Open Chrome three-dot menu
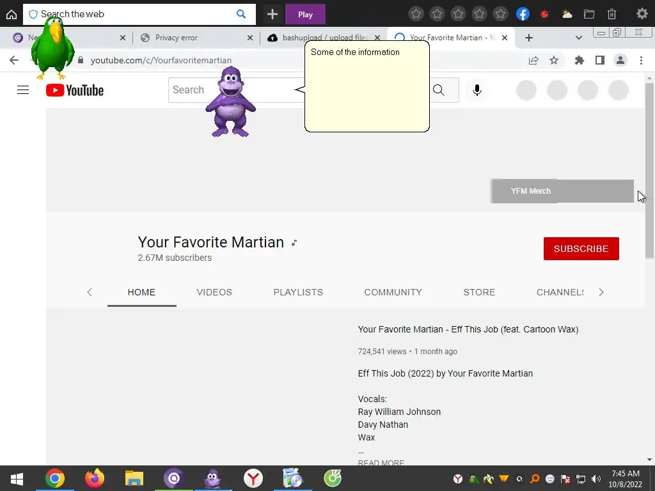The image size is (655, 491). (641, 61)
